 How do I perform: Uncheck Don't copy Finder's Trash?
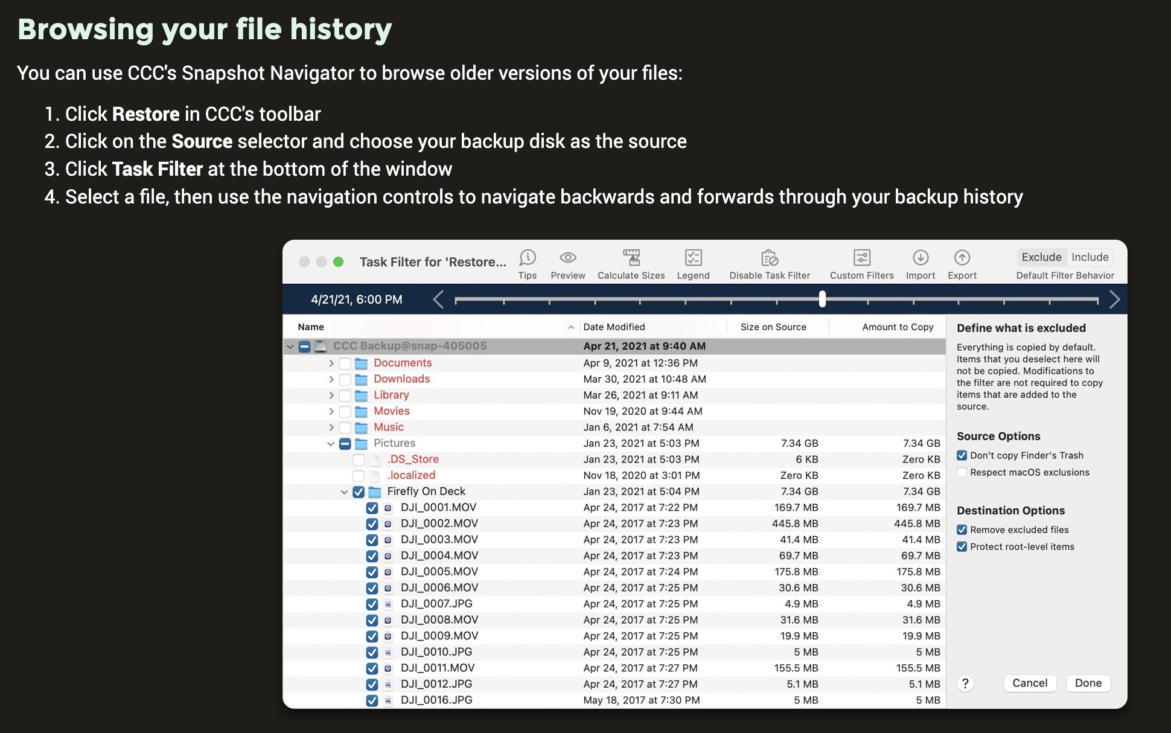(x=962, y=455)
